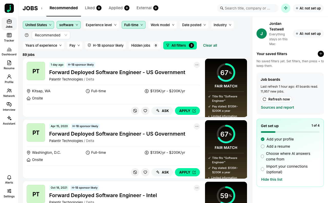This screenshot has height=203, width=328.
Task: Click AI: not set up beside Jordan Testwell
Action: pyautogui.click(x=308, y=34)
